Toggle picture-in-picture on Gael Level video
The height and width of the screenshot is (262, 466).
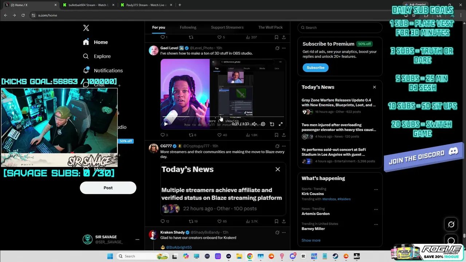click(x=272, y=124)
